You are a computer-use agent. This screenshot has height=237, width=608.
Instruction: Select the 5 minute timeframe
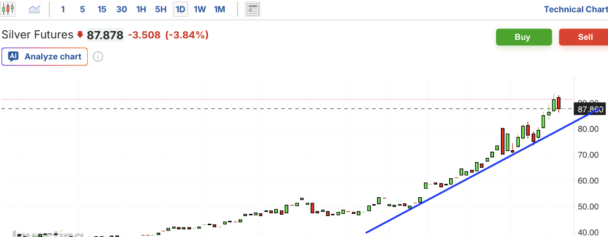tap(83, 9)
